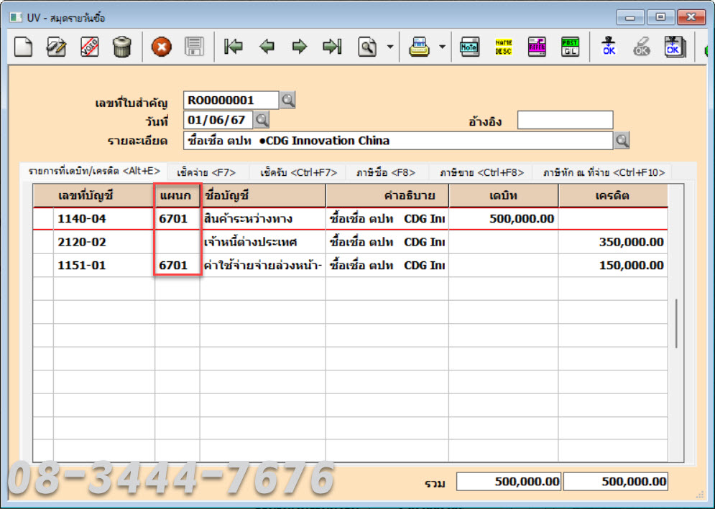Image resolution: width=715 pixels, height=509 pixels.
Task: Click the VOID document icon
Action: (x=89, y=47)
